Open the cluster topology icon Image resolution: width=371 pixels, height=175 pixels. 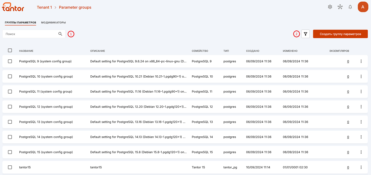[x=340, y=7]
